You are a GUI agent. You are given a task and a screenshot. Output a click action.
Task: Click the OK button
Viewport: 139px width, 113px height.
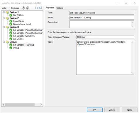(95, 110)
